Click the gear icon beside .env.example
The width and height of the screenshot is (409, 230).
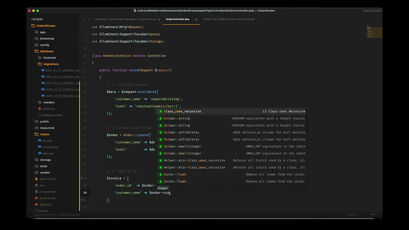[x=36, y=192]
